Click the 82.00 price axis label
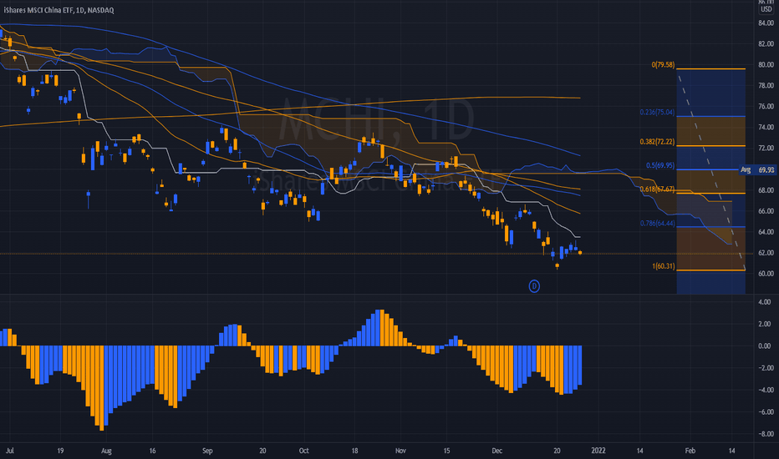 coord(766,43)
